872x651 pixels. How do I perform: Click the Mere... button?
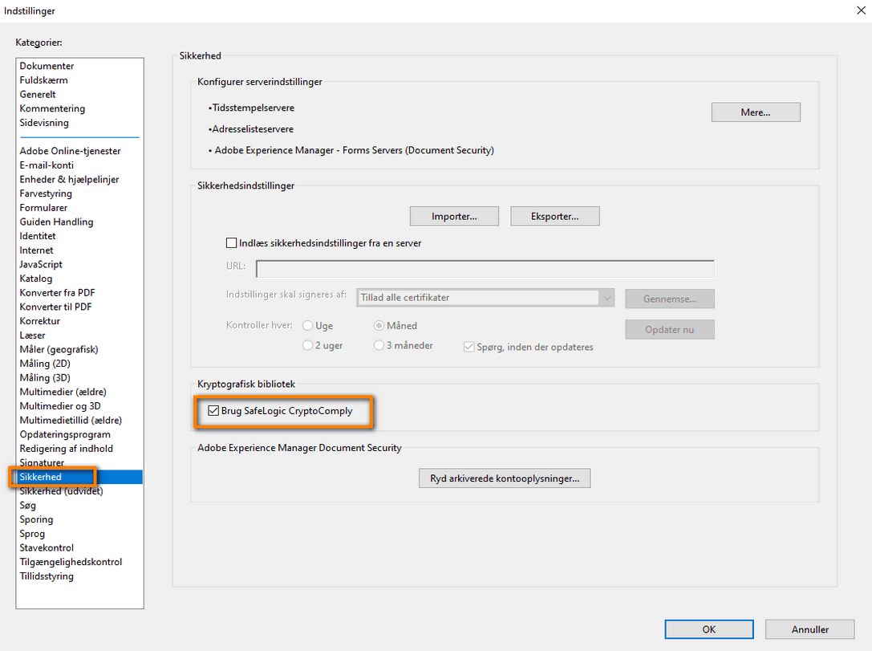(755, 112)
